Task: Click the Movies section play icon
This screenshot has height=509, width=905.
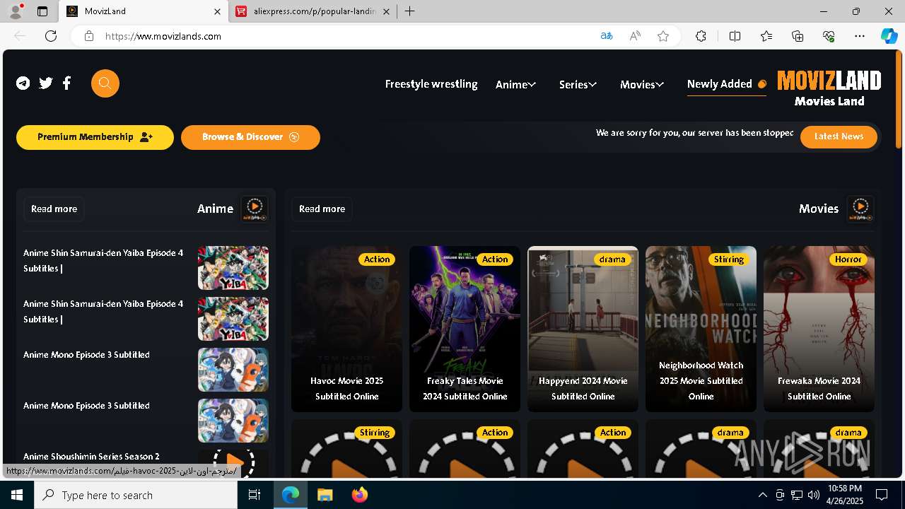Action: pyautogui.click(x=860, y=209)
